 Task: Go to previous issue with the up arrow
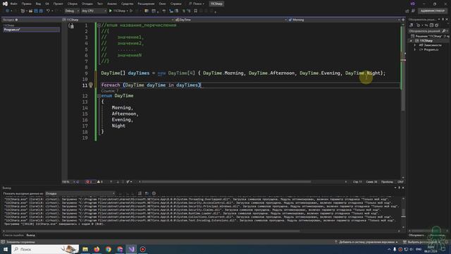click(x=111, y=182)
